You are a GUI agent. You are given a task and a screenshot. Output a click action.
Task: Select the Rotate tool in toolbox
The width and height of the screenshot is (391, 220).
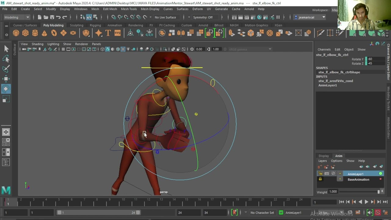(x=6, y=89)
